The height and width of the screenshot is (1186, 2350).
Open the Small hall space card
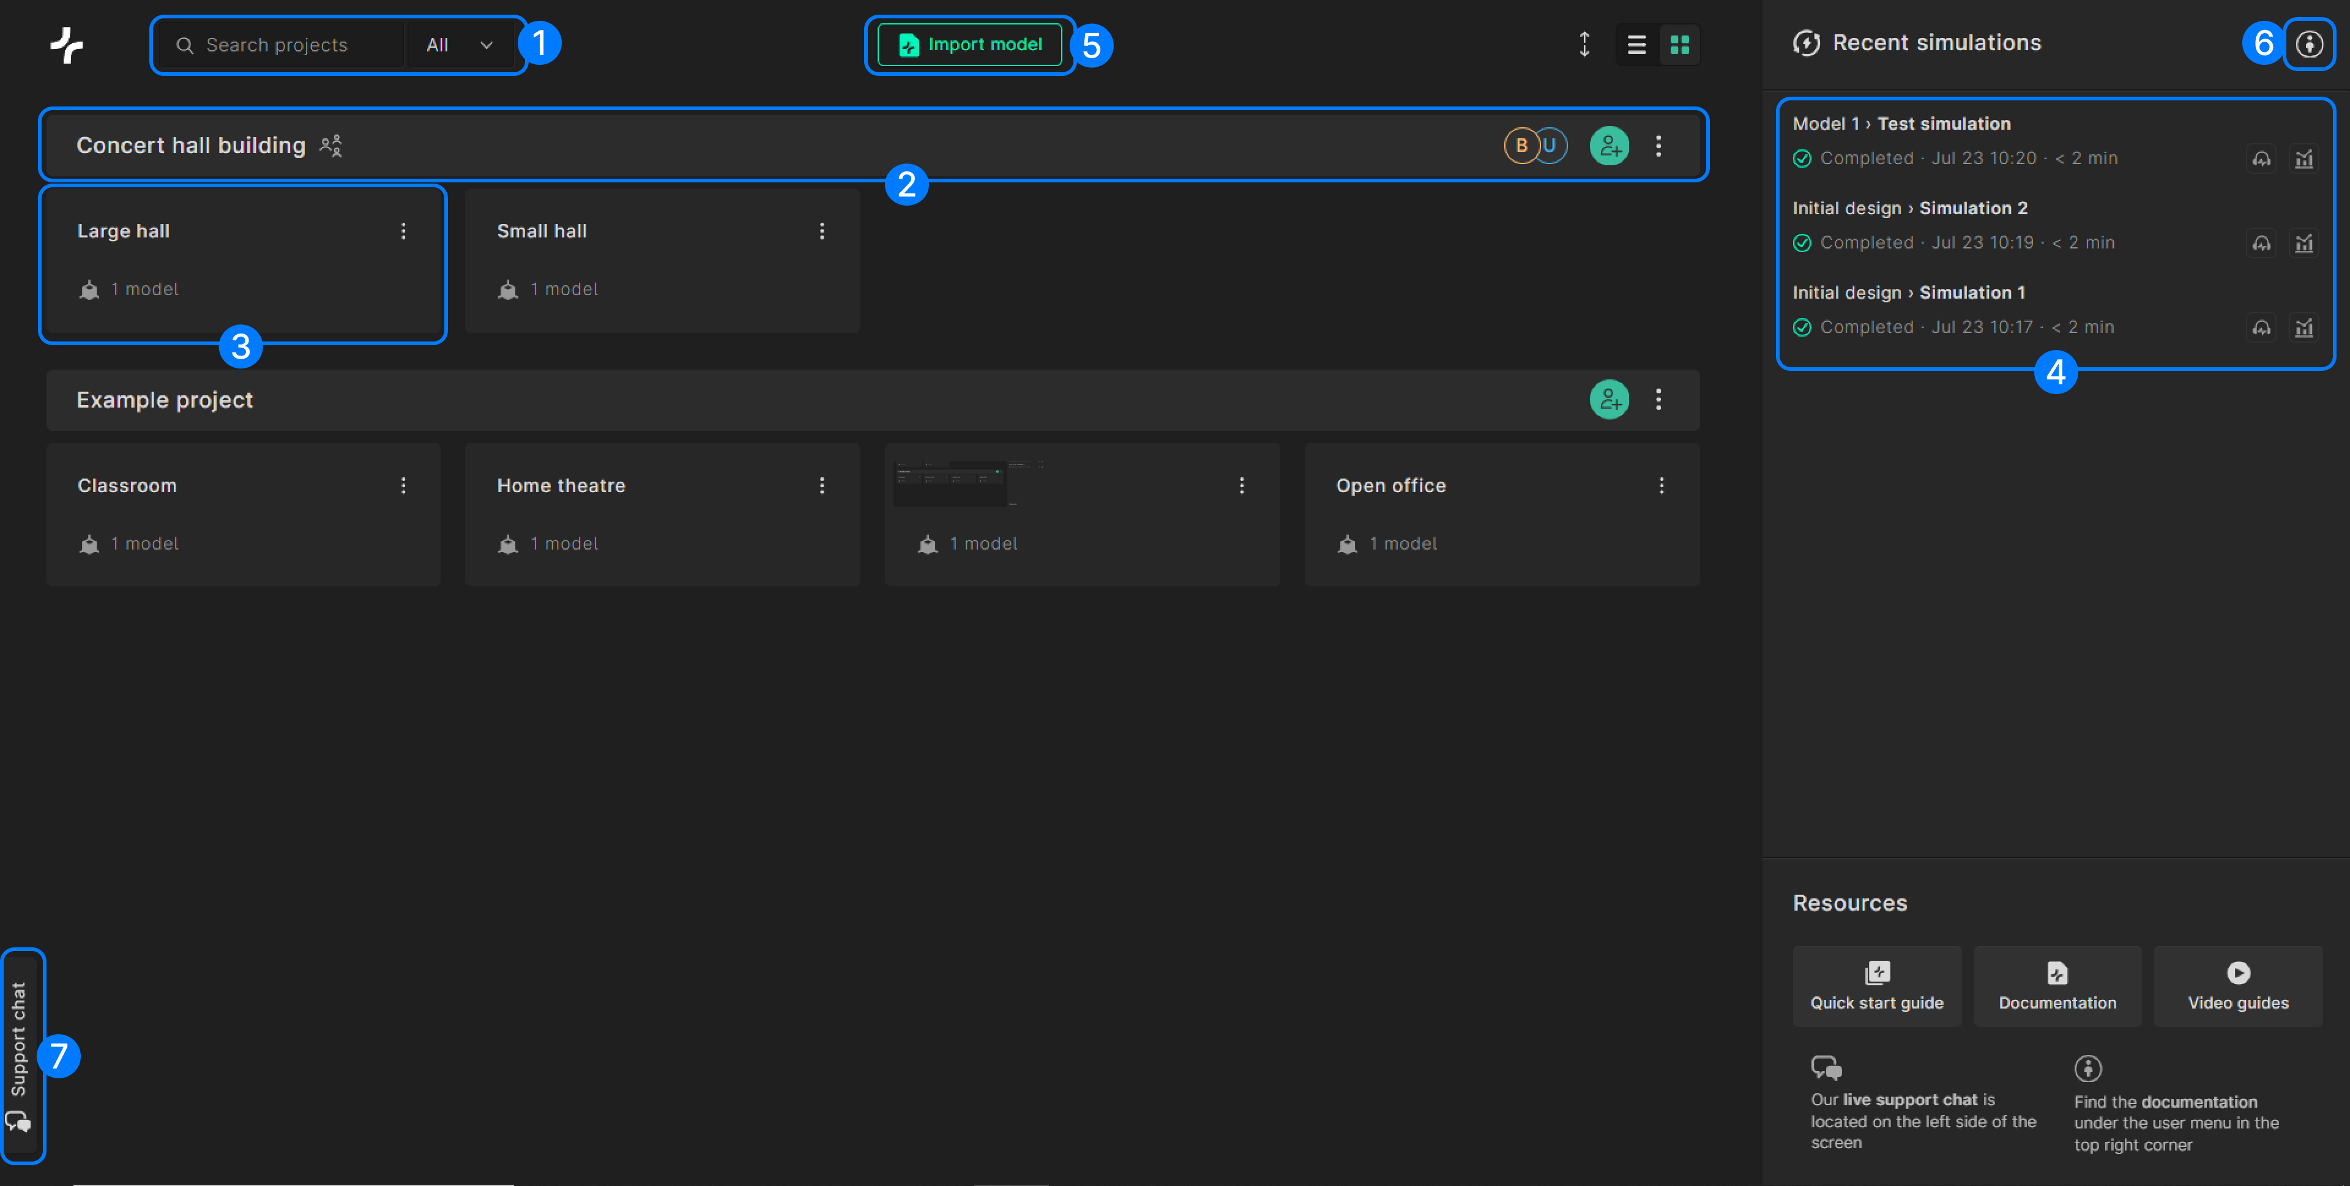point(662,261)
